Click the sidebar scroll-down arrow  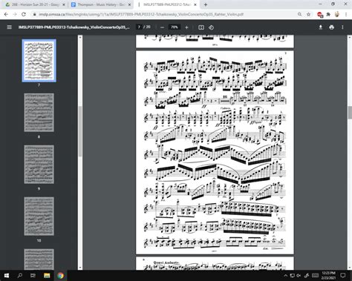80,268
